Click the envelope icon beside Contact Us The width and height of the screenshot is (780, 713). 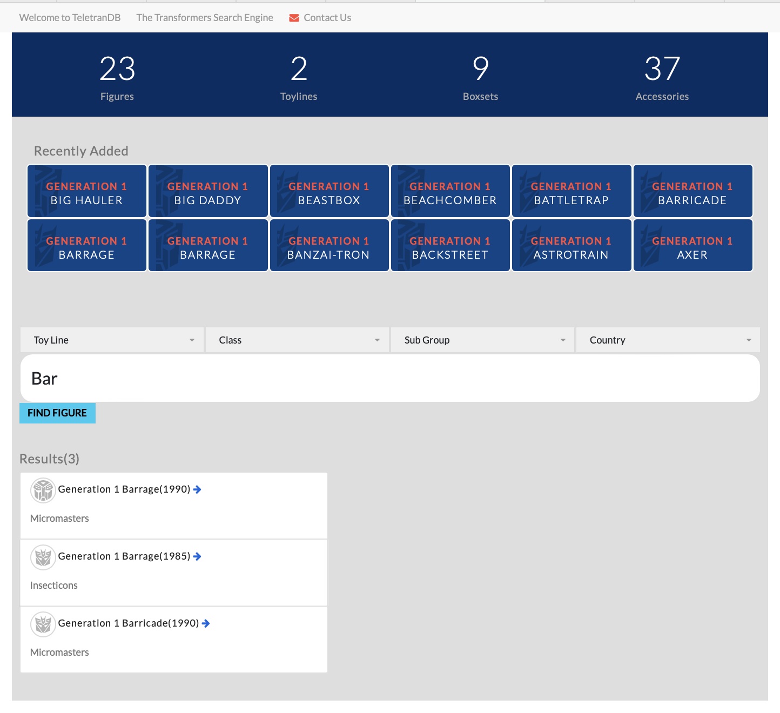pos(294,18)
